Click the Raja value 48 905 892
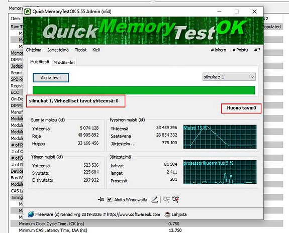The image size is (289, 233). point(88,135)
